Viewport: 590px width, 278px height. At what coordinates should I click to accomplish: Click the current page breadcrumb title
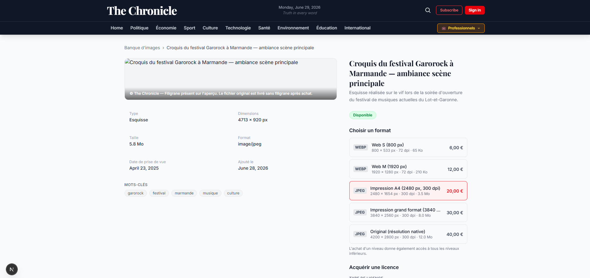coord(240,48)
